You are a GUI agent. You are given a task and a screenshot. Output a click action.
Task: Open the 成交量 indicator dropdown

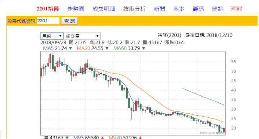coord(82,36)
